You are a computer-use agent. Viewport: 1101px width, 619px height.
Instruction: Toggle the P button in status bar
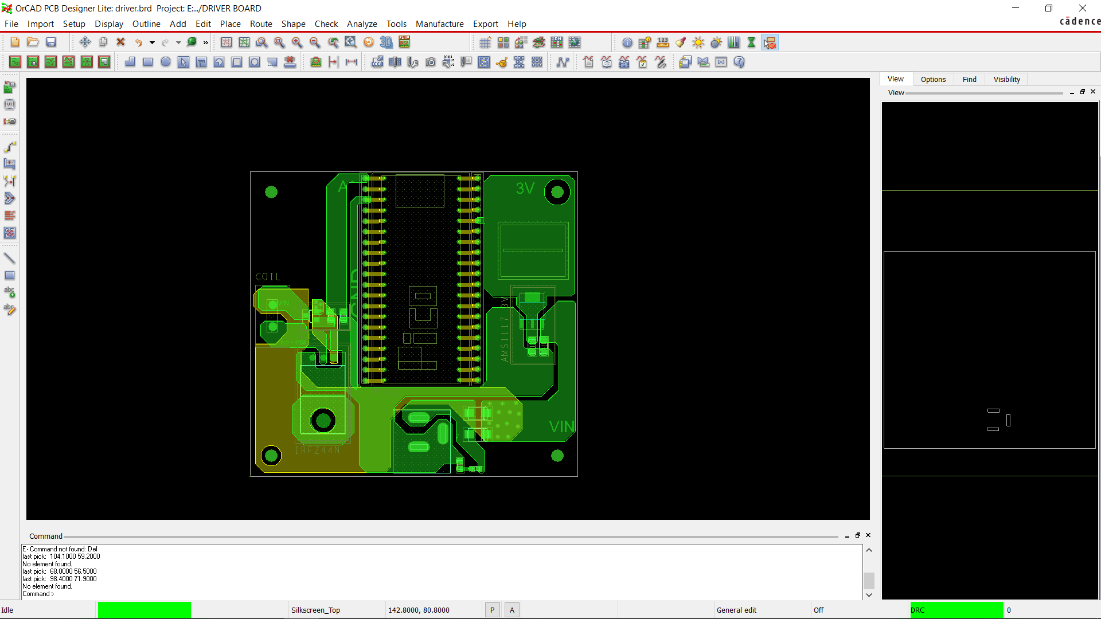(x=492, y=610)
